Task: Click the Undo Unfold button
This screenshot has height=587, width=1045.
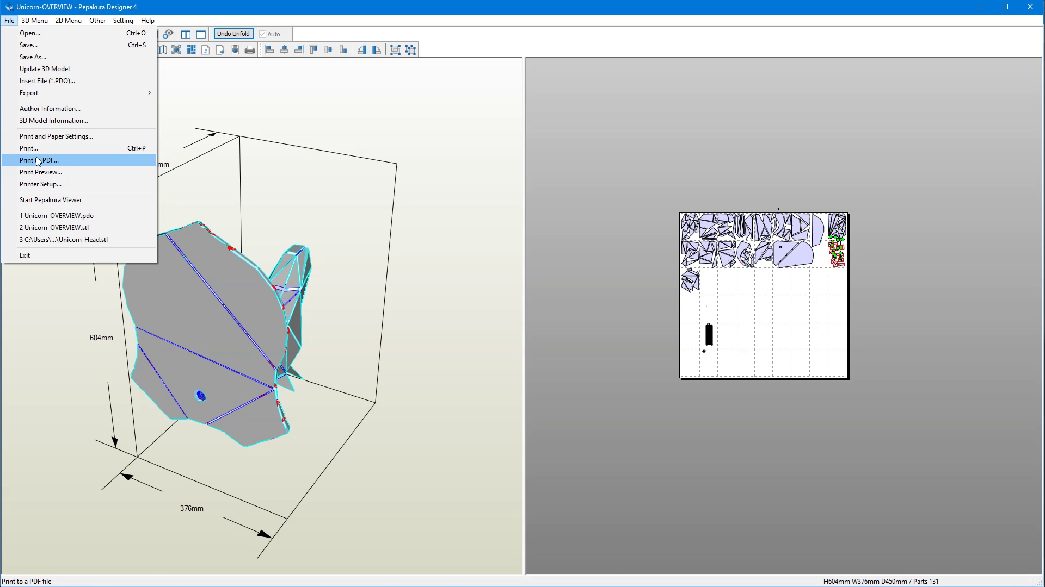Action: [x=232, y=34]
